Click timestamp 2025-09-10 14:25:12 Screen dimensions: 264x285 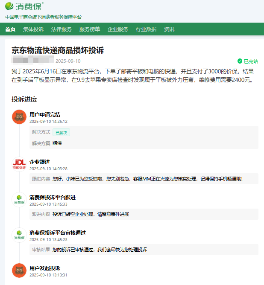[48, 122]
